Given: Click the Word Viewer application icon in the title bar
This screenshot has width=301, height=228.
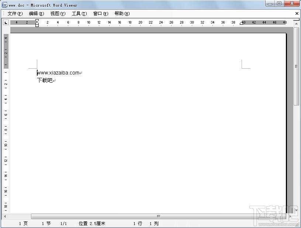Looking at the screenshot, I should (4, 5).
